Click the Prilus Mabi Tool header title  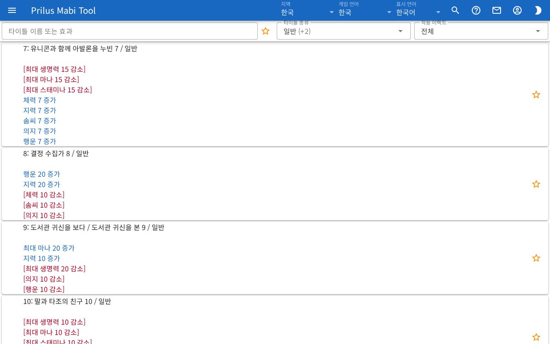tap(63, 10)
